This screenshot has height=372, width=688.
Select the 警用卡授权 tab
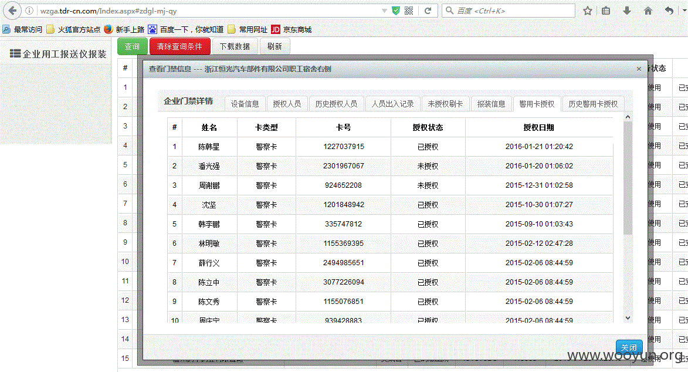(x=537, y=104)
